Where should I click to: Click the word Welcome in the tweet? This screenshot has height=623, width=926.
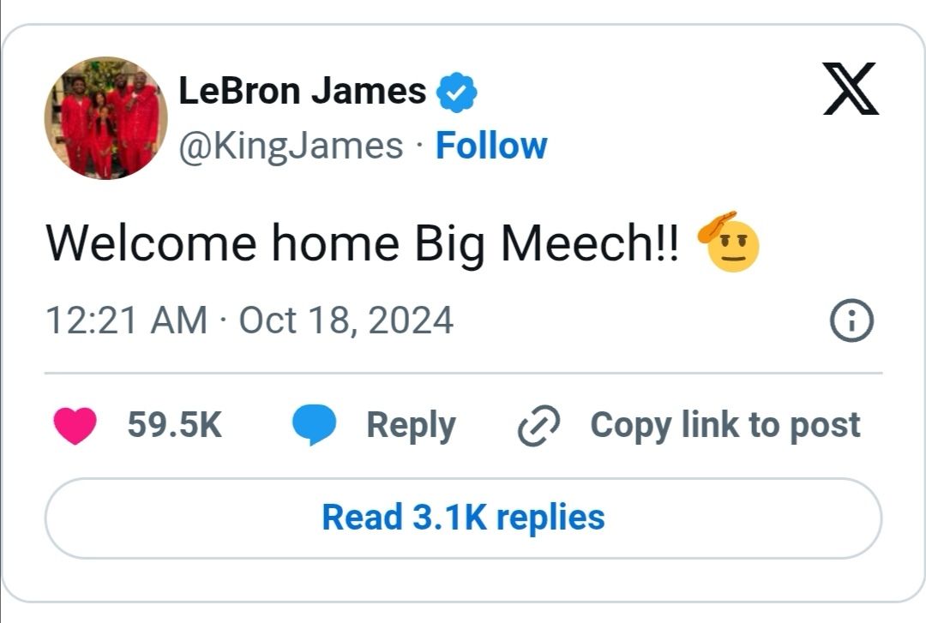pyautogui.click(x=150, y=243)
